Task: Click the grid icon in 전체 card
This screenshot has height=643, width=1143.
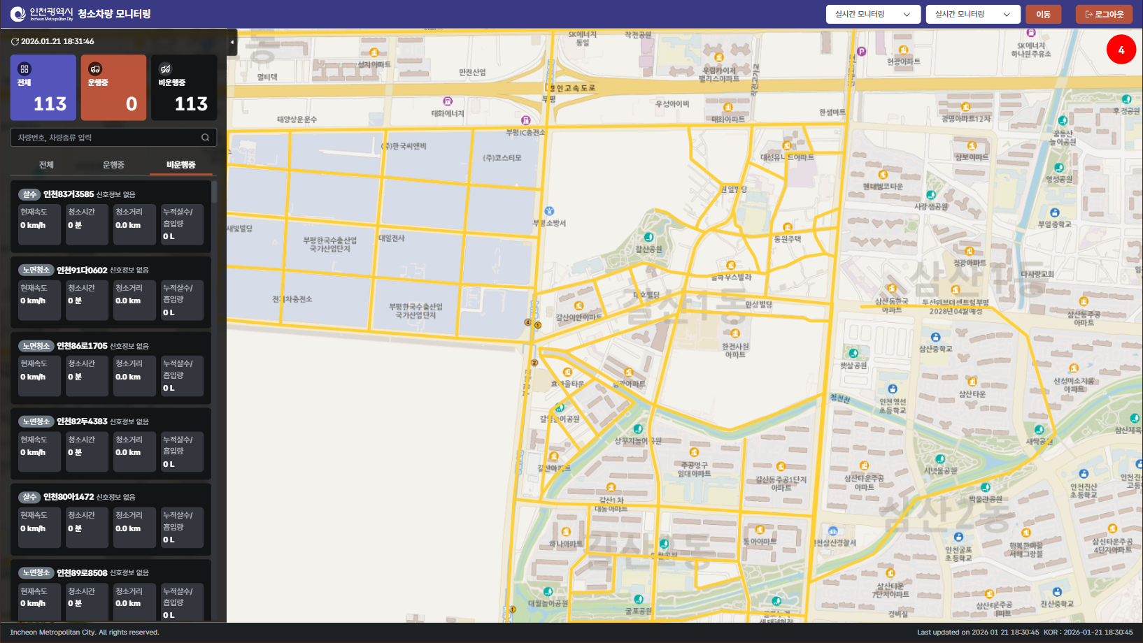Action: (x=24, y=68)
